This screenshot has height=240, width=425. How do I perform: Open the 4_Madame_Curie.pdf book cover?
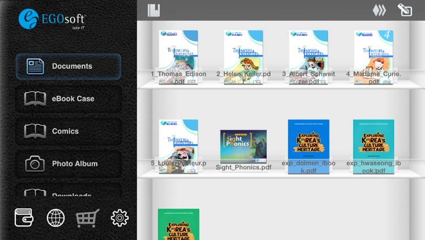point(373,57)
